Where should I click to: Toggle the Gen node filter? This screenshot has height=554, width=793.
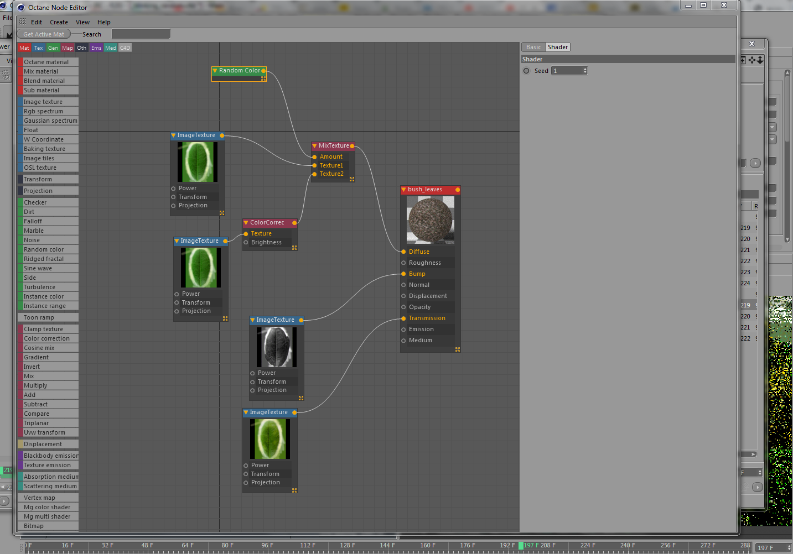tap(53, 48)
